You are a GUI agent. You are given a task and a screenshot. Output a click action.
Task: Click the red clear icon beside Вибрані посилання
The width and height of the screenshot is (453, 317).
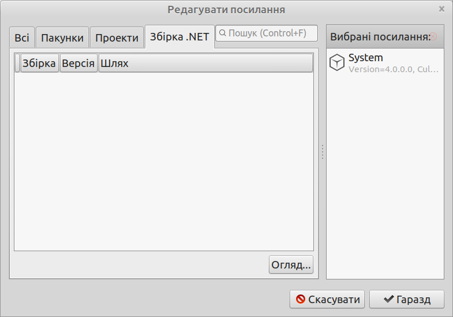(x=433, y=36)
